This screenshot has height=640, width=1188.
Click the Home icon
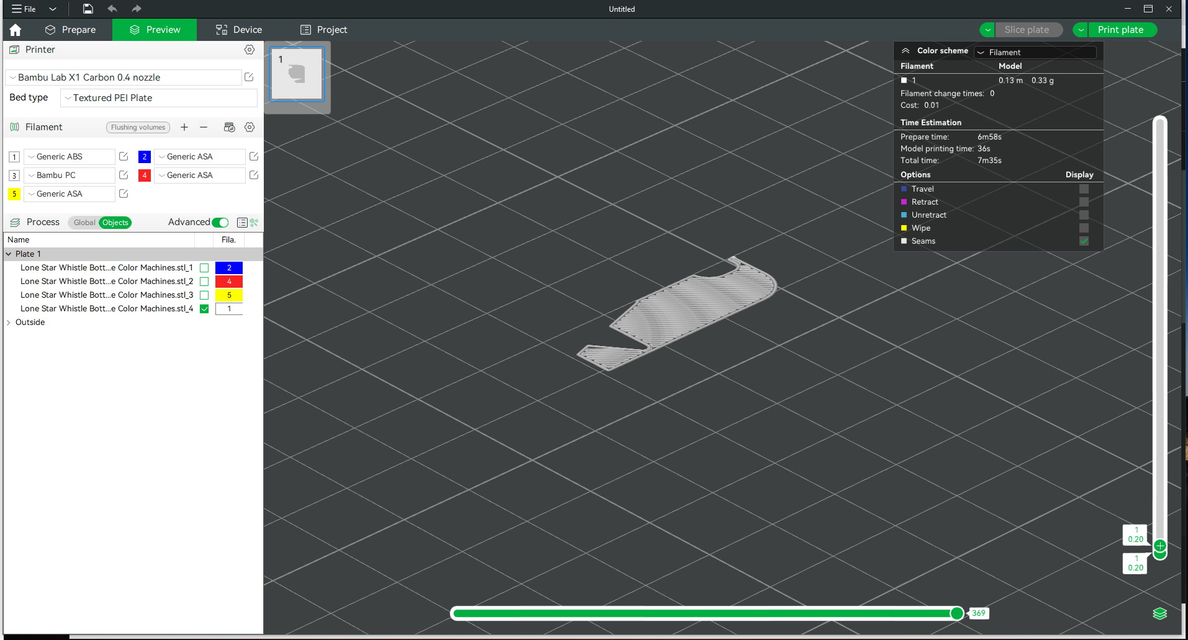[16, 30]
